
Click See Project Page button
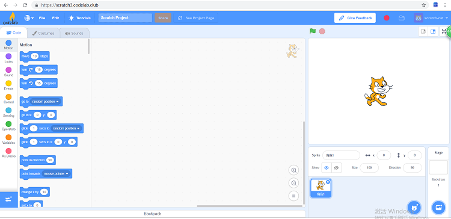coord(196,18)
